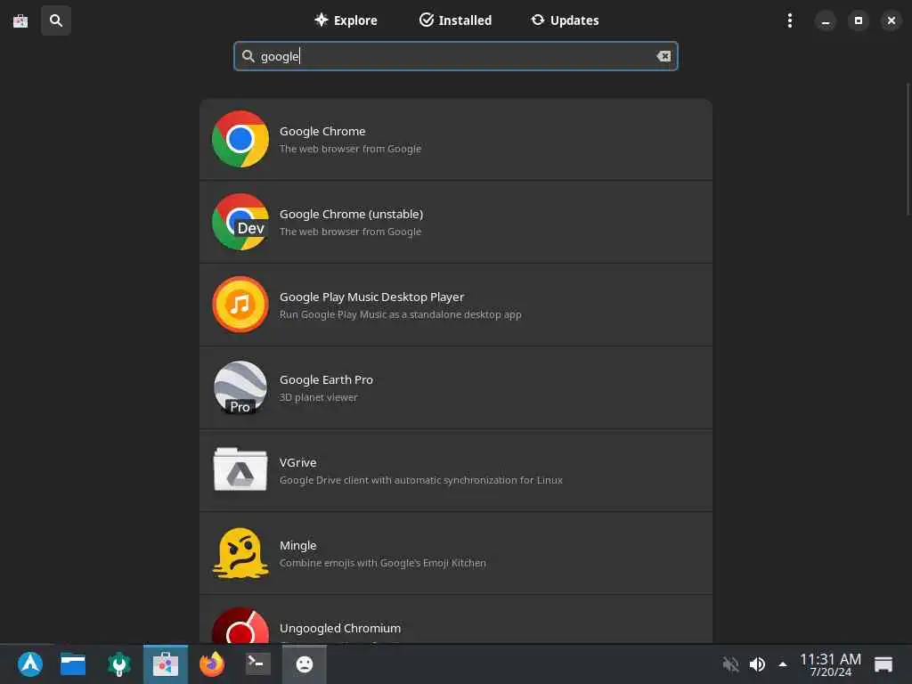Open the Arch application launcher in taskbar
912x684 pixels.
tap(29, 664)
